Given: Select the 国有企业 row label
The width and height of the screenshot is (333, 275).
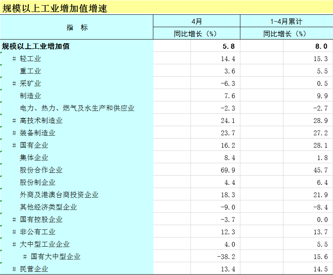Looking at the screenshot, I should 34,145.
